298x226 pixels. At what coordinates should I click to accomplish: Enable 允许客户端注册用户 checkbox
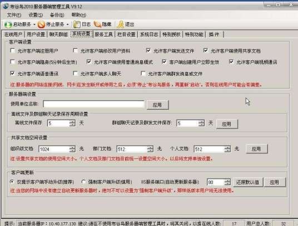[x=13, y=51]
